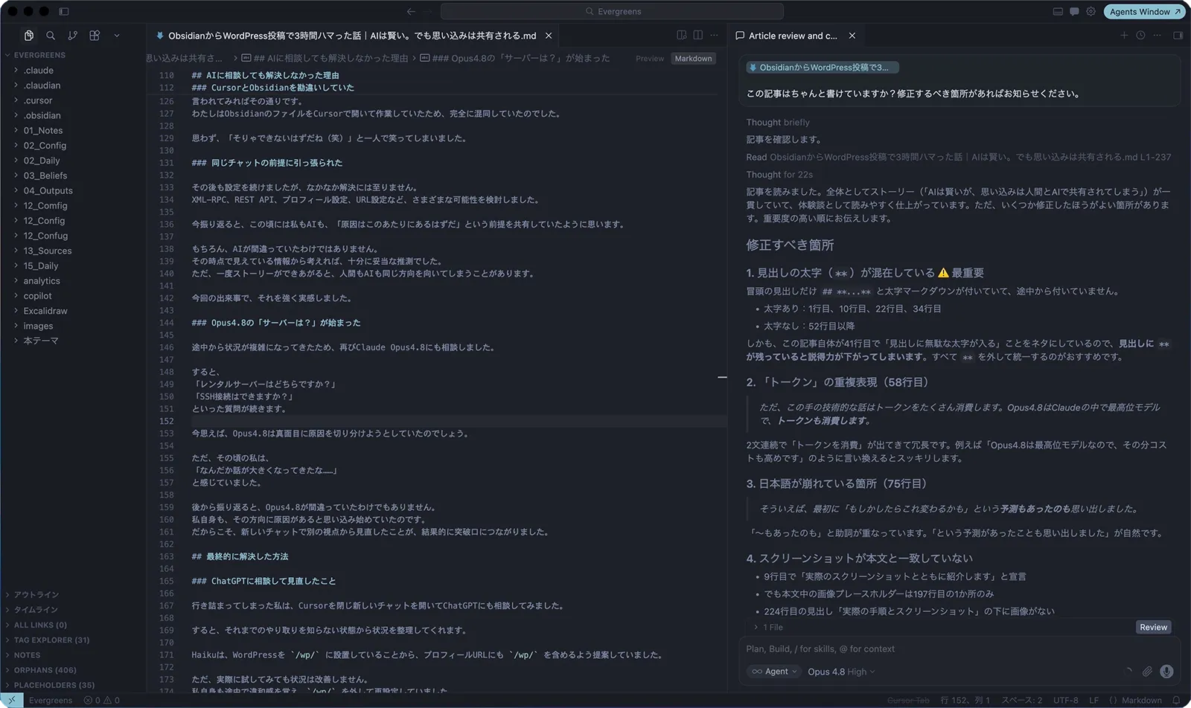The width and height of the screenshot is (1191, 708).
Task: Switch to Preview mode
Action: click(650, 58)
